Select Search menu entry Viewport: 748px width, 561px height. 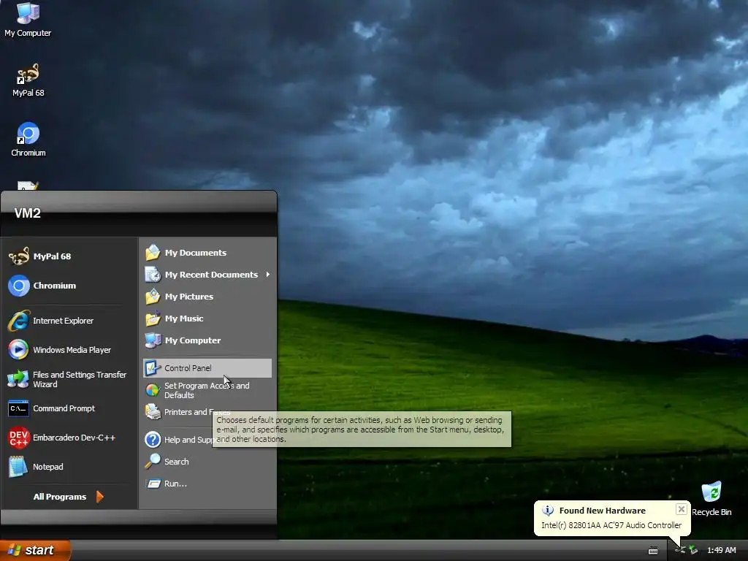tap(207, 462)
